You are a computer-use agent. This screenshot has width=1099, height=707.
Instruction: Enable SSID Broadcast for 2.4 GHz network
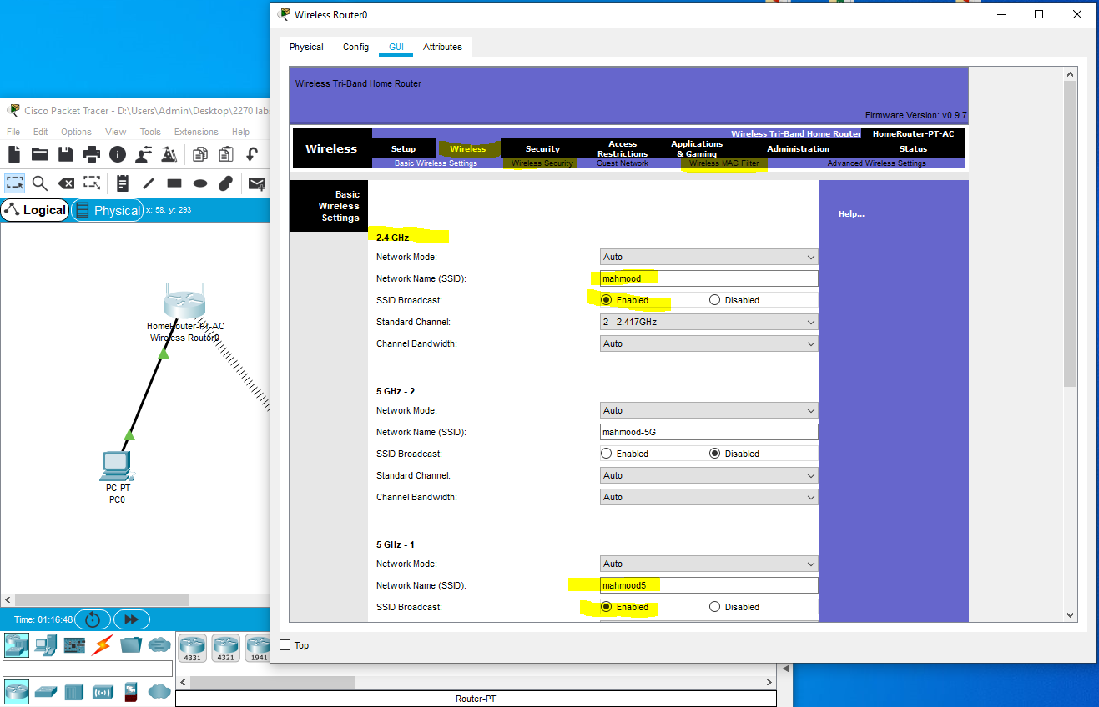click(607, 299)
